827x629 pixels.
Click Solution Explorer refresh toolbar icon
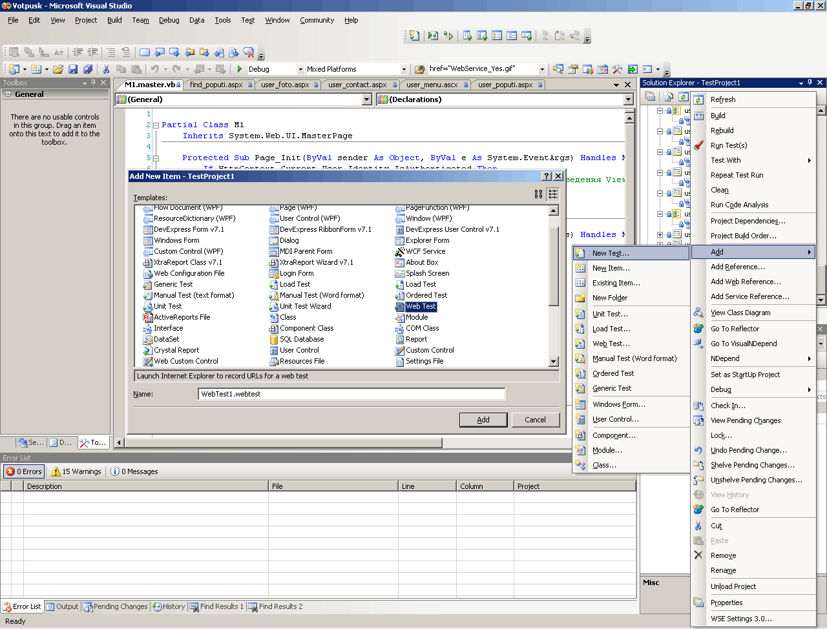[683, 97]
